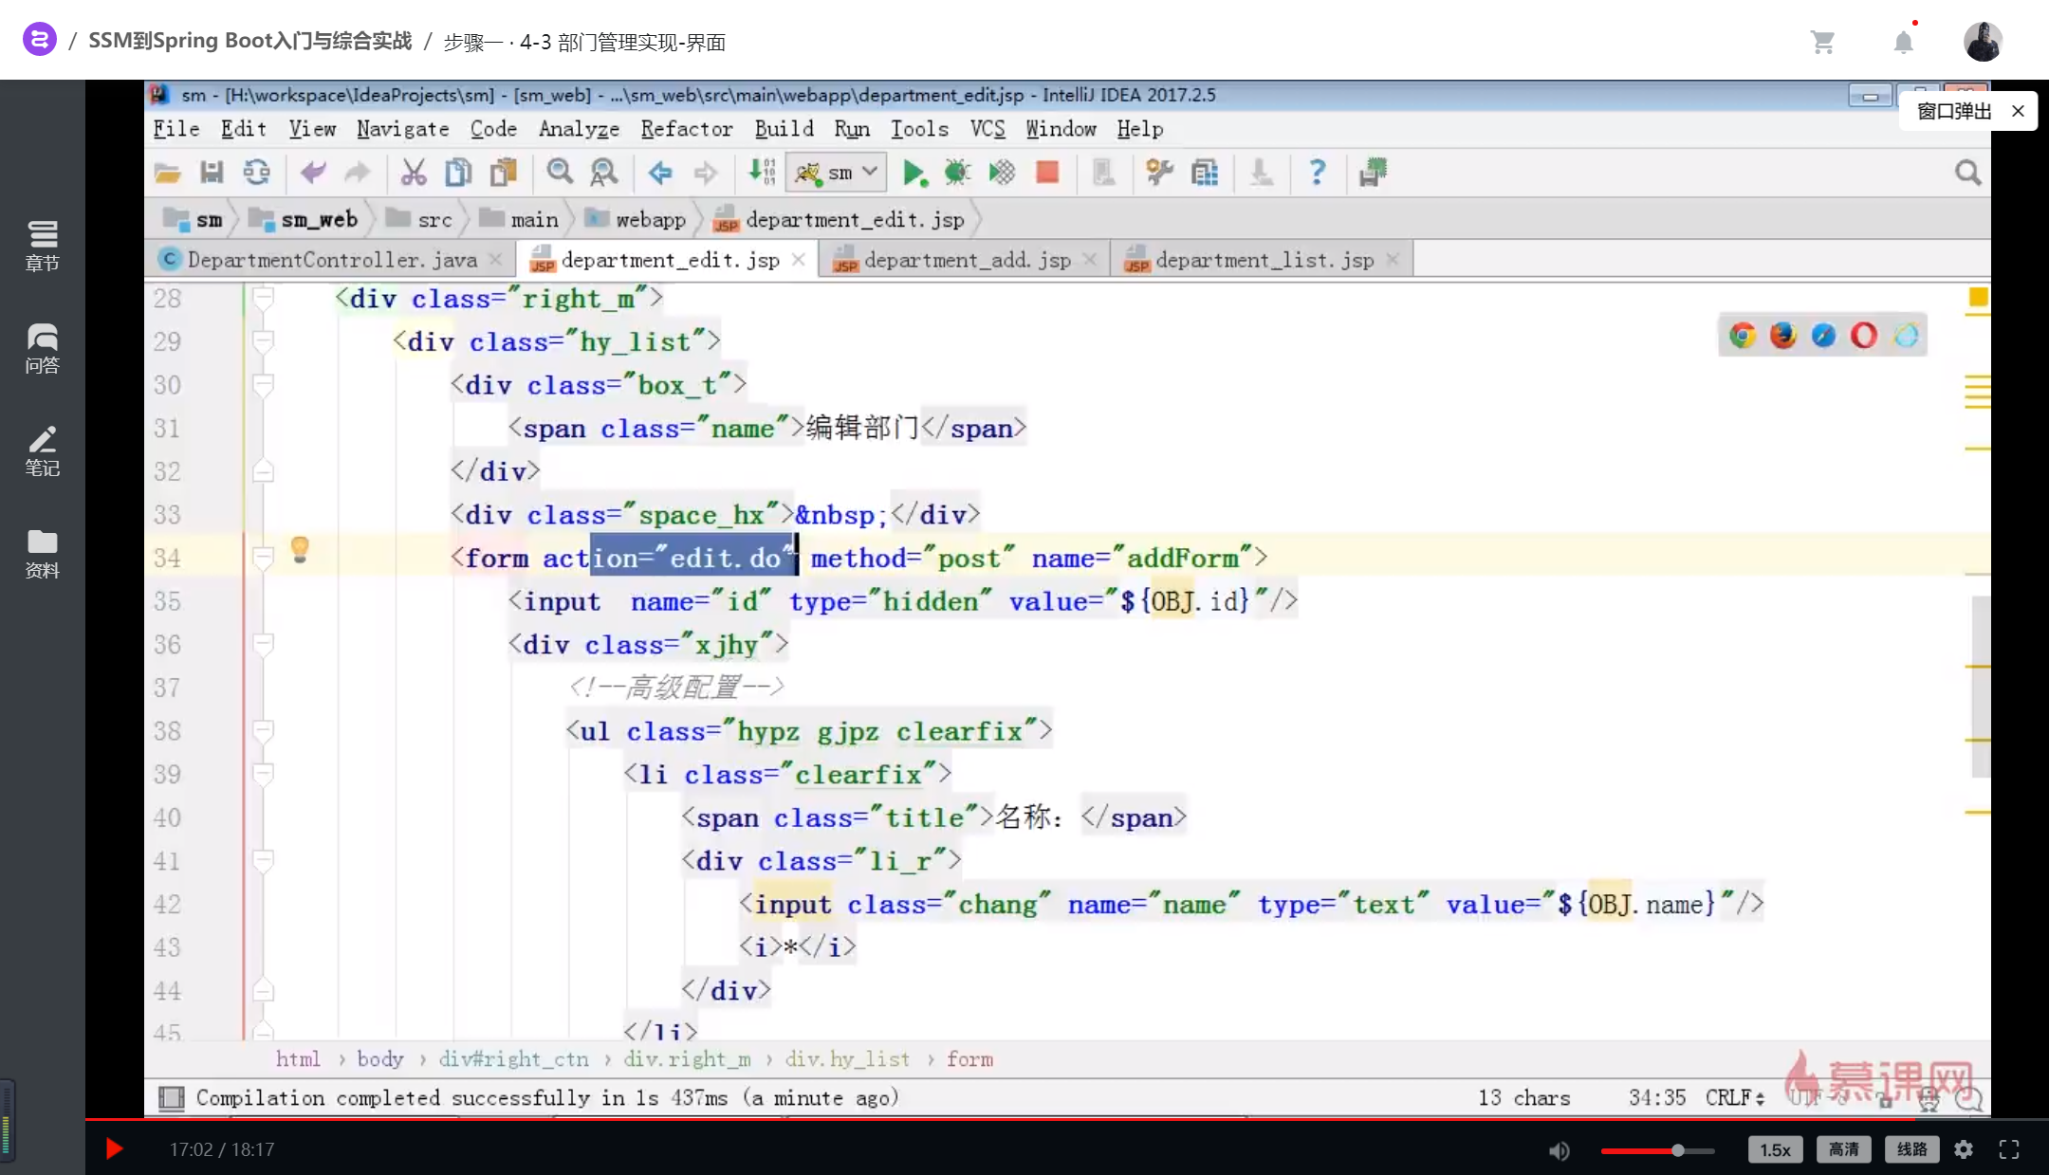Click the red Stop button

point(1047,173)
